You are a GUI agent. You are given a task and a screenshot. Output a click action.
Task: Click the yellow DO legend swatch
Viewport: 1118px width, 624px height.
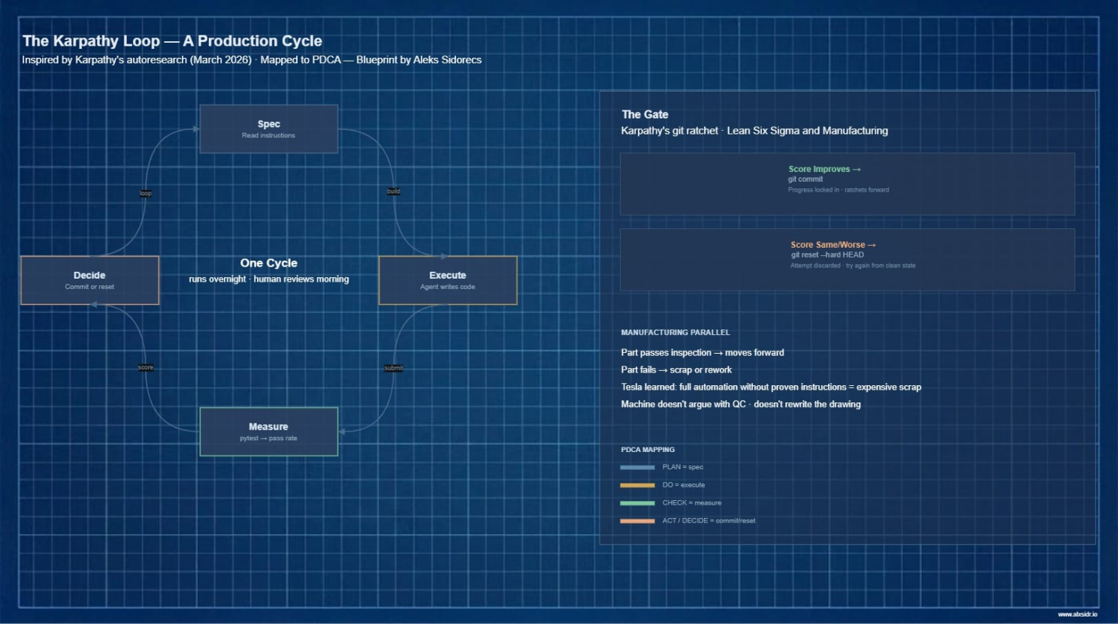coord(637,485)
